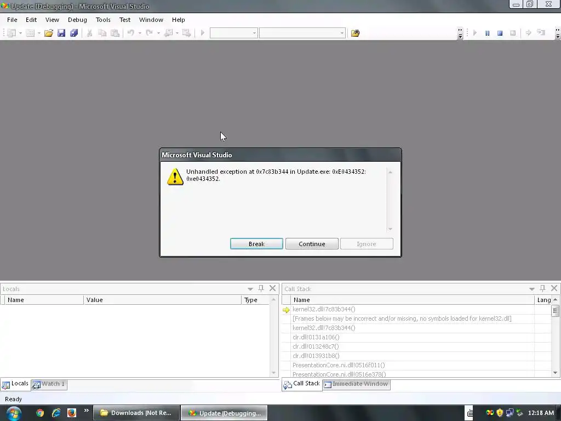Open the Solution Platforms combo box
Image resolution: width=561 pixels, height=421 pixels.
302,33
